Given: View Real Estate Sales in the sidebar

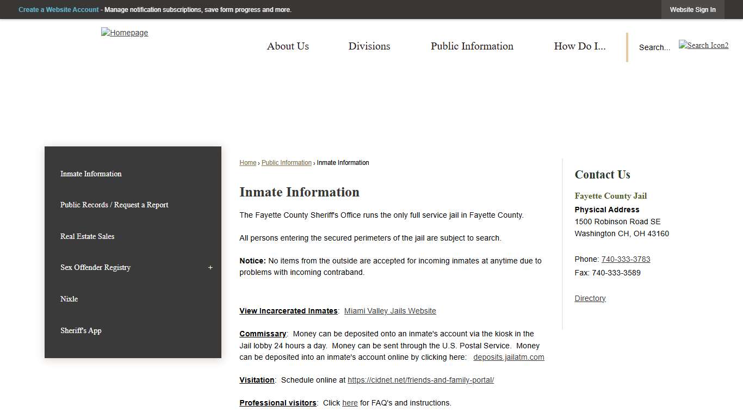Looking at the screenshot, I should click(87, 236).
